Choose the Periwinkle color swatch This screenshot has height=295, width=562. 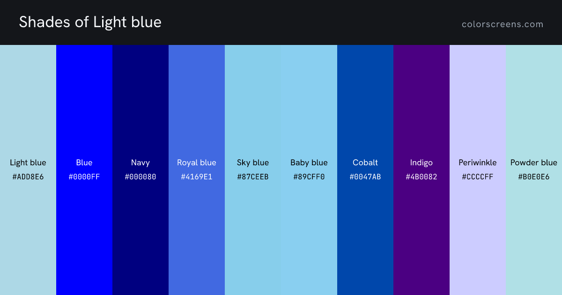click(478, 170)
